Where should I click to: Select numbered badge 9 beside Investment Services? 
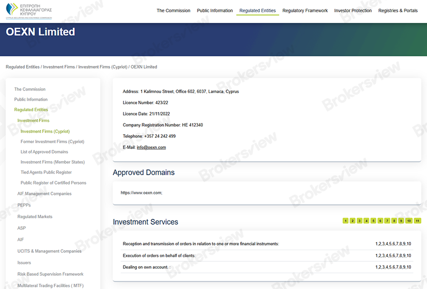[401, 221]
